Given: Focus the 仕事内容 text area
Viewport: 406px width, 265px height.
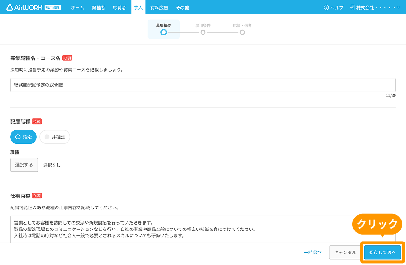Looking at the screenshot, I should tap(203, 229).
